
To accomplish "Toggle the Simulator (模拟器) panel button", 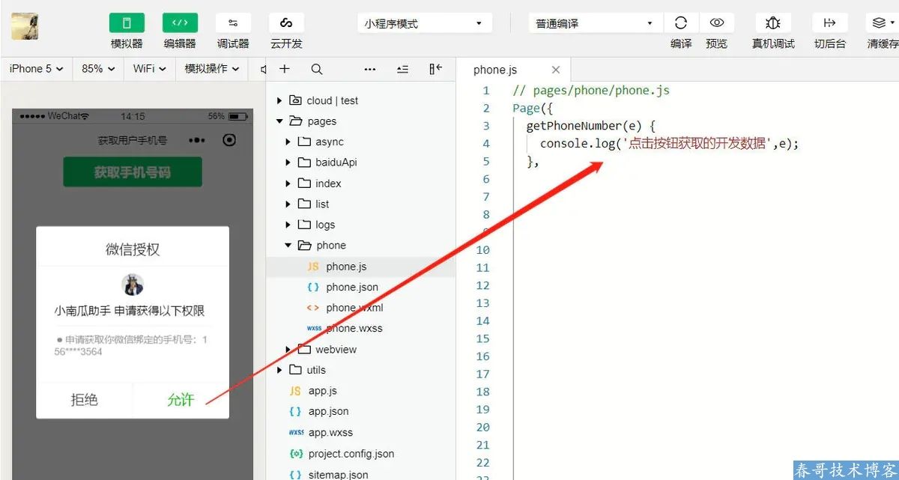I will [x=127, y=23].
